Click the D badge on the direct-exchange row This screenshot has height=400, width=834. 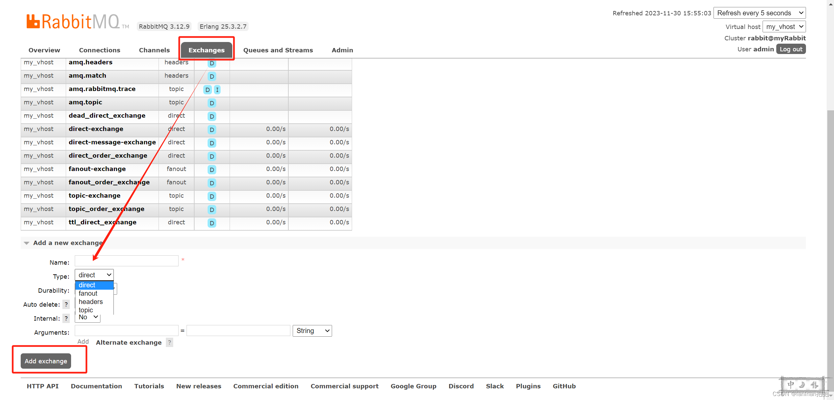212,130
